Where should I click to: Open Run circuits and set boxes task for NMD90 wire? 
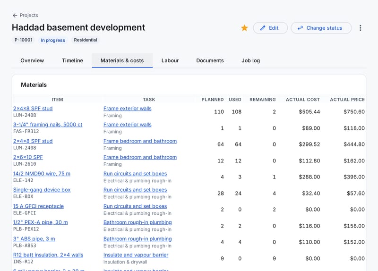[135, 174]
